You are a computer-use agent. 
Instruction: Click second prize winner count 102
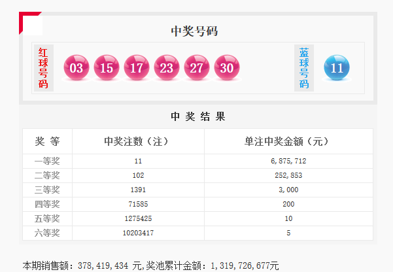[x=138, y=175]
